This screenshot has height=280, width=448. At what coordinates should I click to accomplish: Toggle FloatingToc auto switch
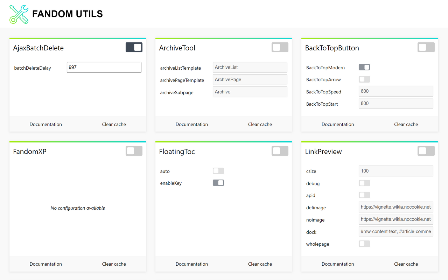coord(218,171)
